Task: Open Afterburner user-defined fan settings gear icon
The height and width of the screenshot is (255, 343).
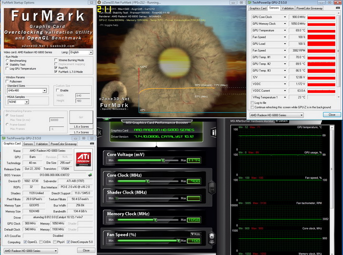Action: 212,238
